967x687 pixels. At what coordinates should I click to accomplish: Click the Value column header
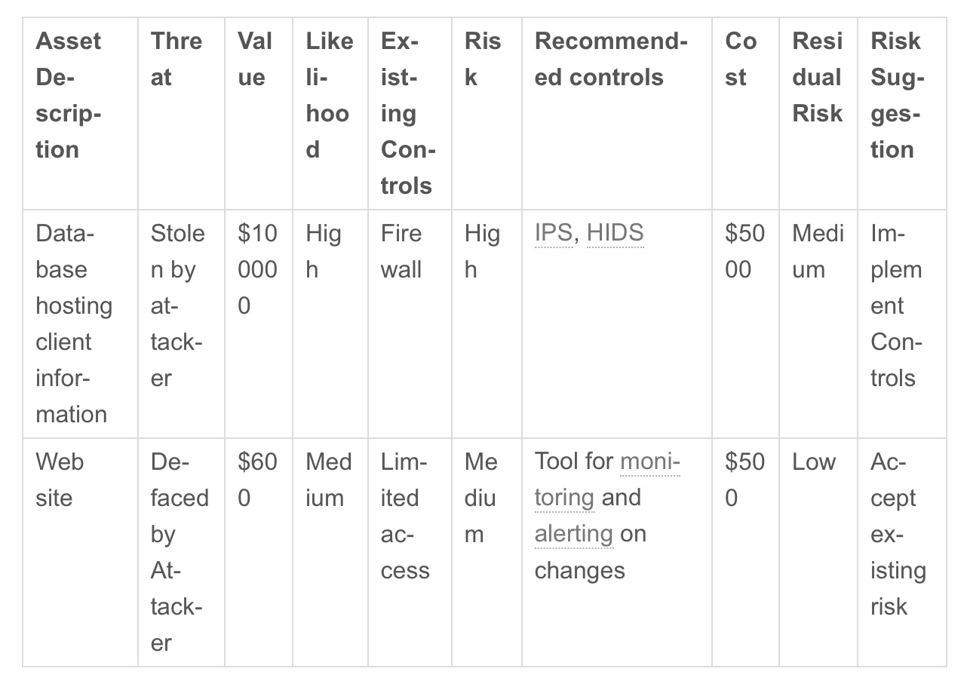point(255,59)
